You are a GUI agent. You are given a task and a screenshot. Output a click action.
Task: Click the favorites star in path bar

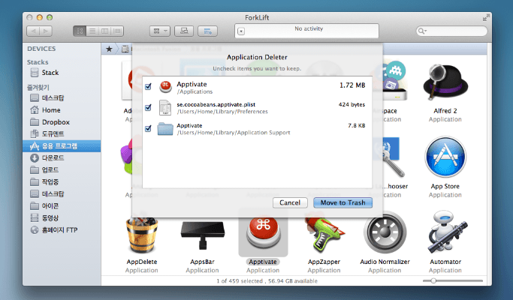tap(109, 49)
